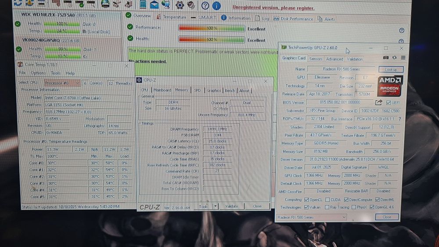Toggle the DirectML checkbox

pyautogui.click(x=378, y=200)
